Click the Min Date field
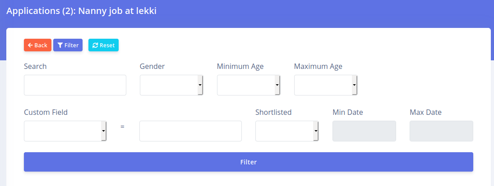Viewport: 494px width, 186px height. 364,131
